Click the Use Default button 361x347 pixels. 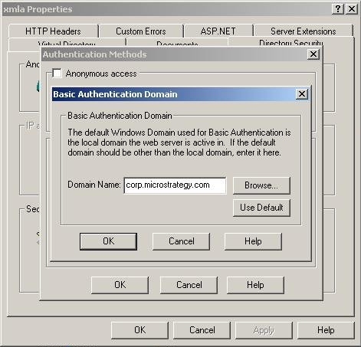[261, 208]
